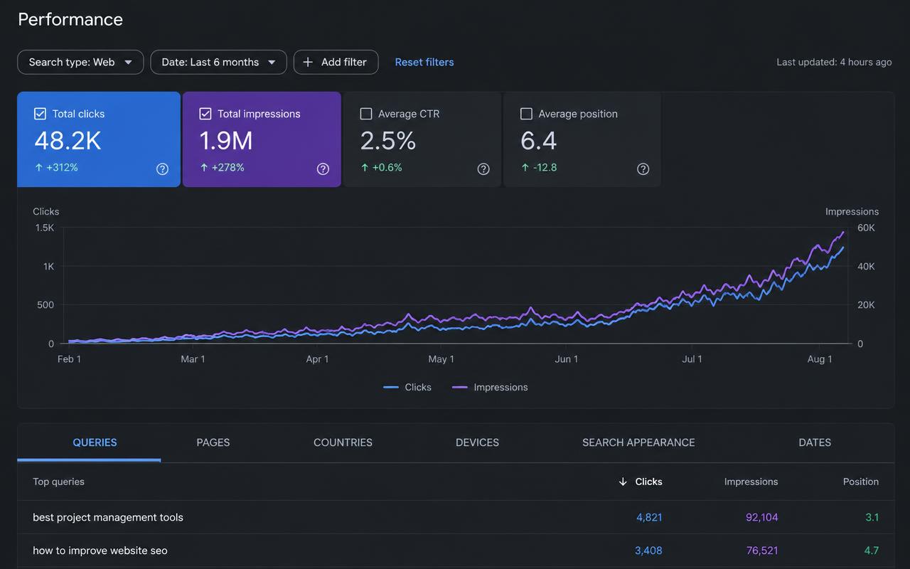This screenshot has width=910, height=569.
Task: Click the 4.7 position value
Action: pos(872,551)
